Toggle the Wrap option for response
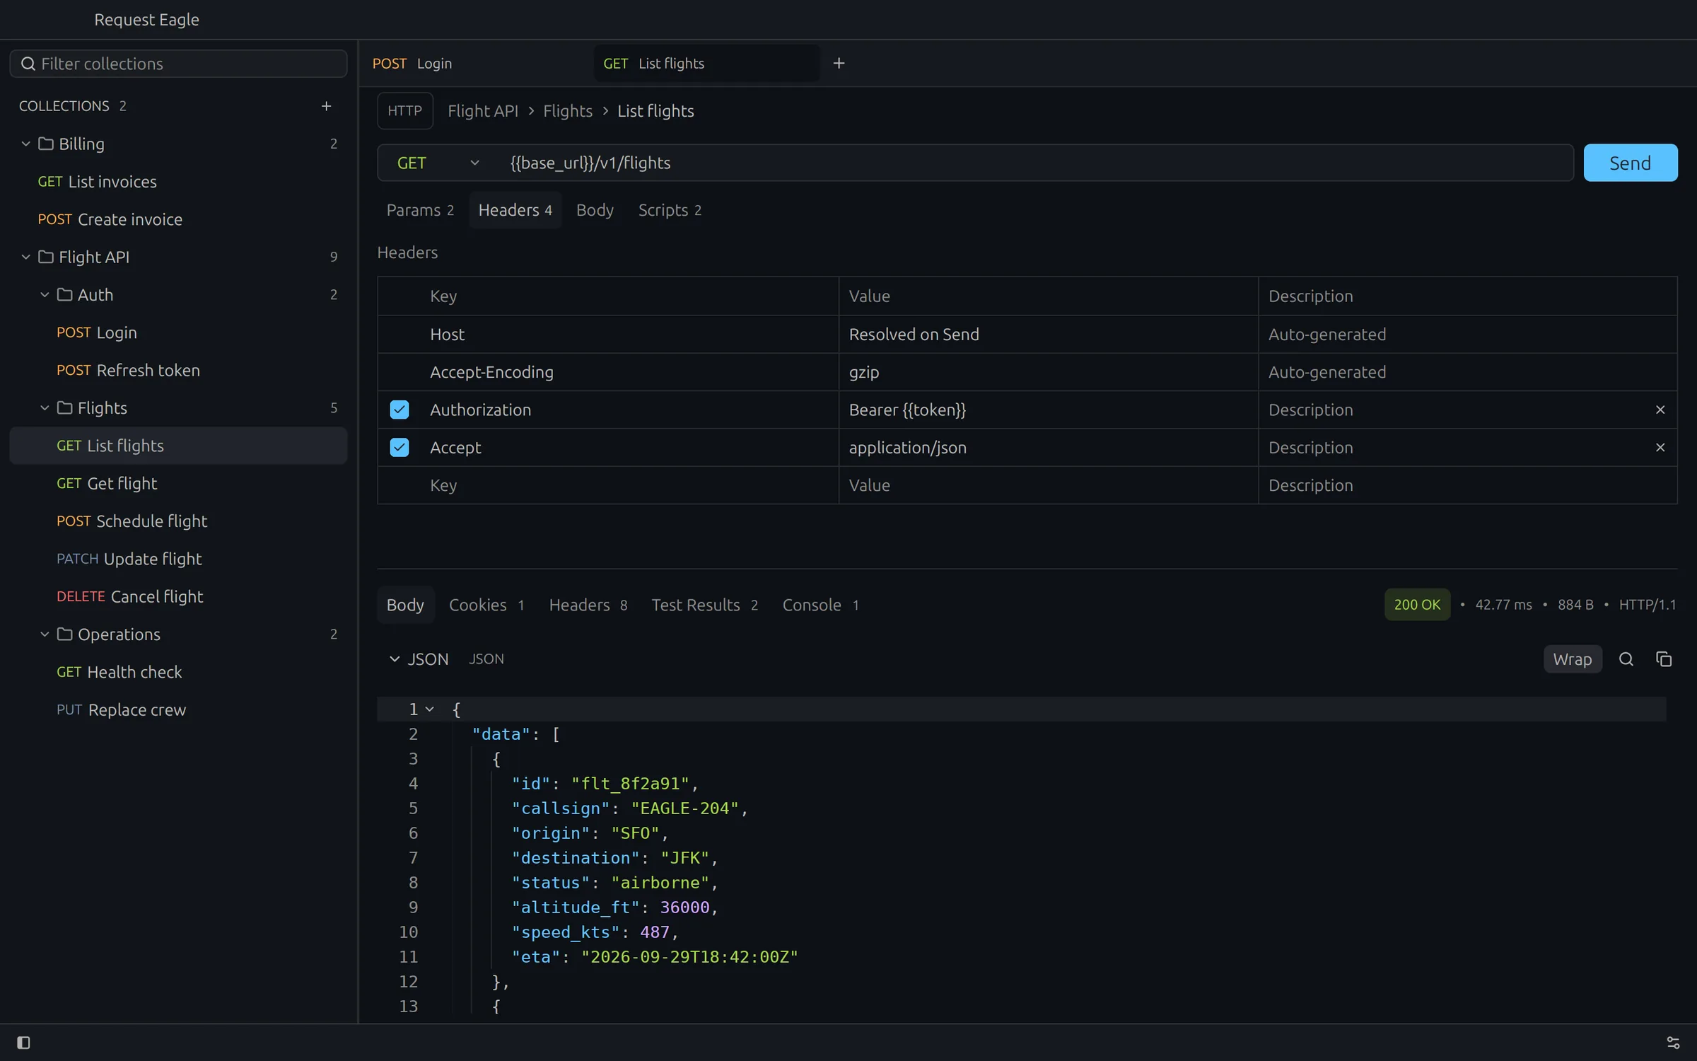This screenshot has height=1061, width=1697. coord(1573,659)
